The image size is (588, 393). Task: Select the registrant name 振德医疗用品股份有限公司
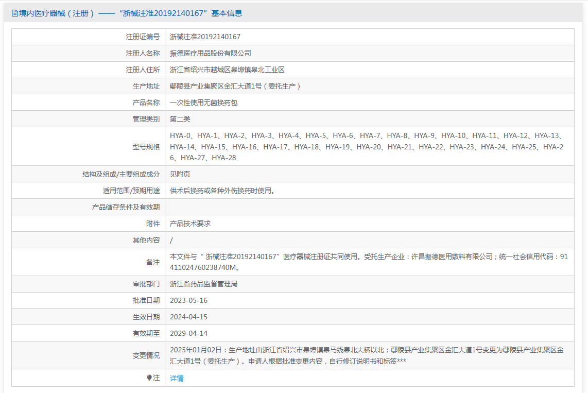211,53
